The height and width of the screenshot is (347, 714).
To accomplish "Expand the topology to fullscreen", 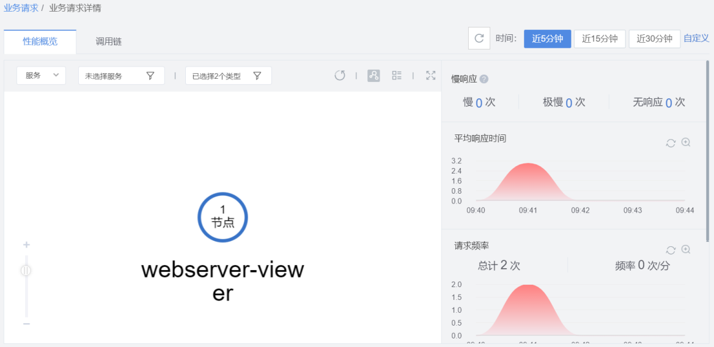I will coord(430,76).
